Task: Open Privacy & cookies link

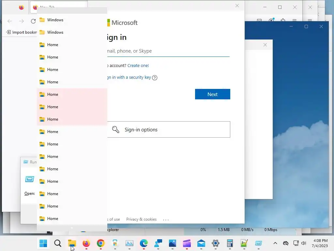Action: (x=142, y=219)
